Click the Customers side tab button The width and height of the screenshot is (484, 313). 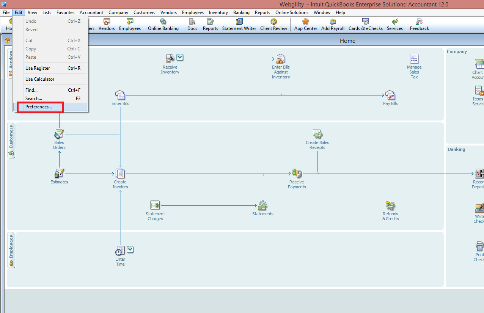point(11,141)
